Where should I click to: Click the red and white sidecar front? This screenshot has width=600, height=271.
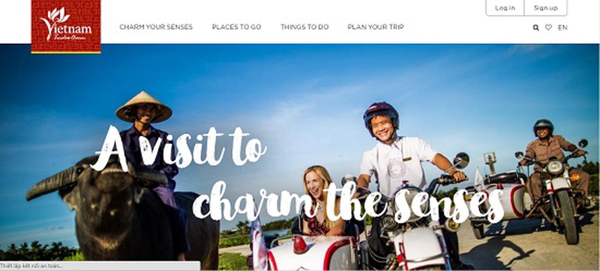314,253
